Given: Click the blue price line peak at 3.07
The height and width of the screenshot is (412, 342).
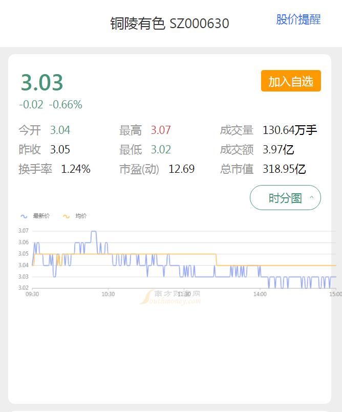Looking at the screenshot, I should (94, 232).
